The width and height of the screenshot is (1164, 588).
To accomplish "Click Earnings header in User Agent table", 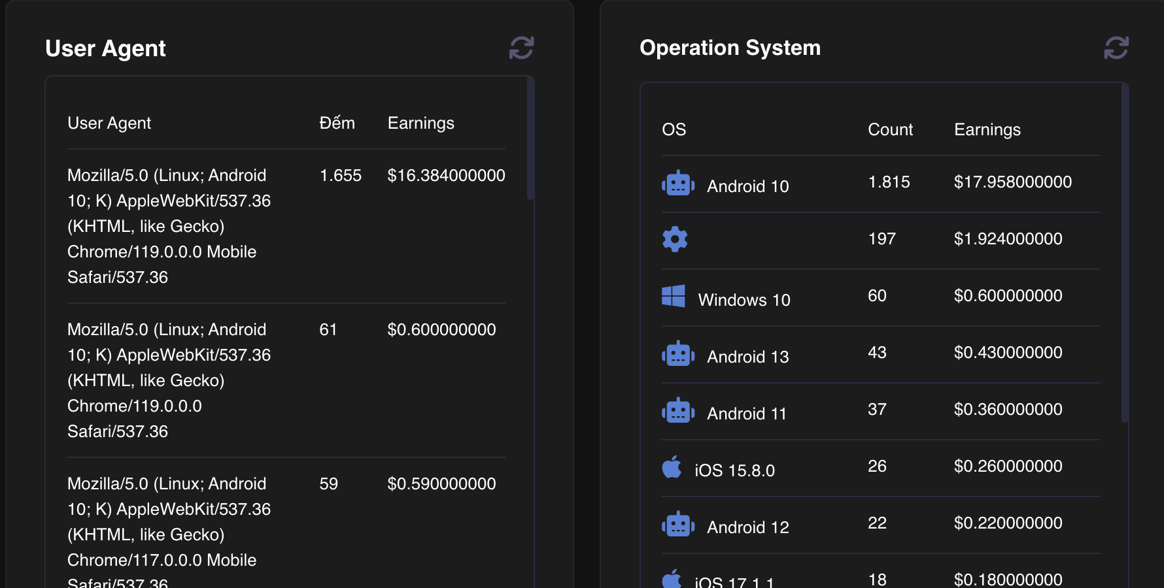I will (420, 123).
